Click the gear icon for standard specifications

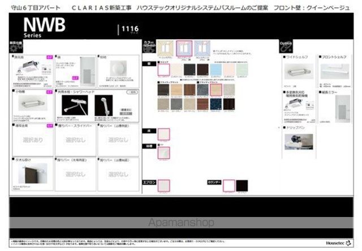coord(16,46)
